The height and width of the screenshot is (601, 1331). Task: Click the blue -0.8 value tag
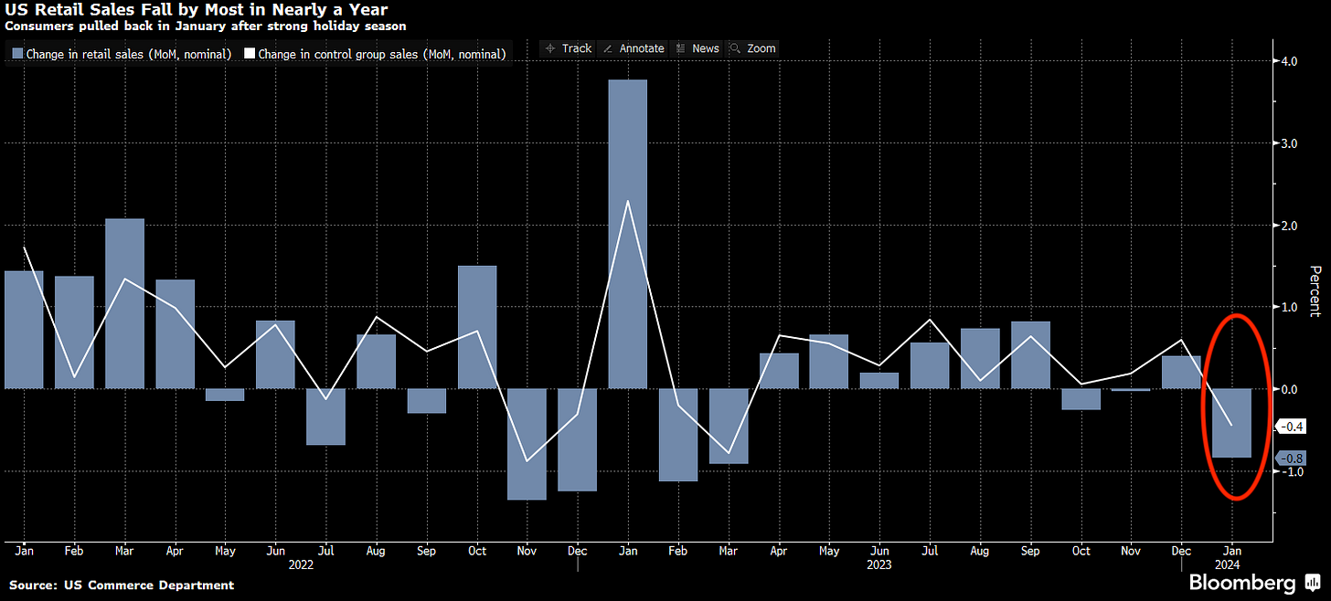[x=1291, y=459]
